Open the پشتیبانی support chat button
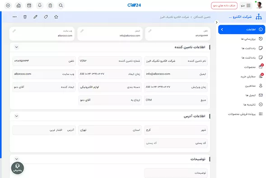 (x=18, y=168)
